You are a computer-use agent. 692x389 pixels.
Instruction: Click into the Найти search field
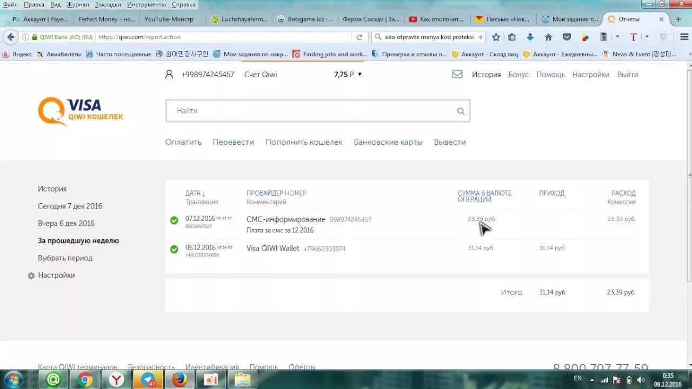pyautogui.click(x=318, y=111)
